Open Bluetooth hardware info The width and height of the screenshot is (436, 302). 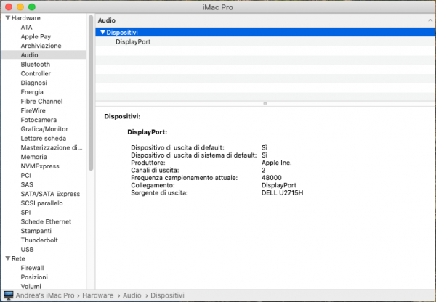point(36,64)
